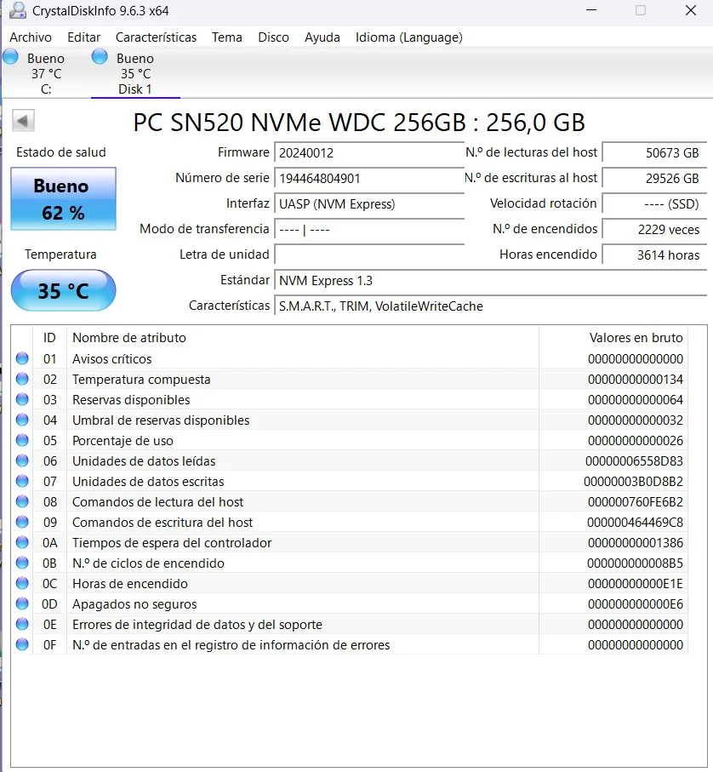
Task: Click the Estándar field NVM Express 1.3
Action: [x=491, y=281]
